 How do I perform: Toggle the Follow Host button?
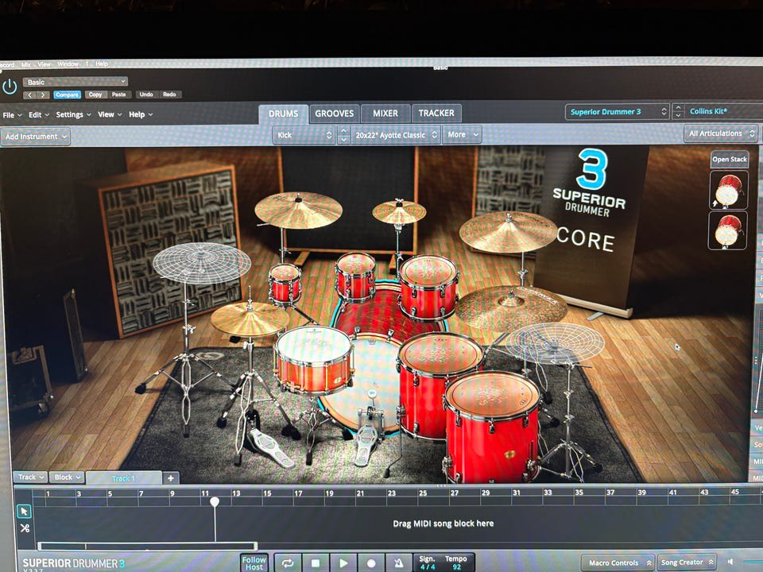(x=254, y=562)
